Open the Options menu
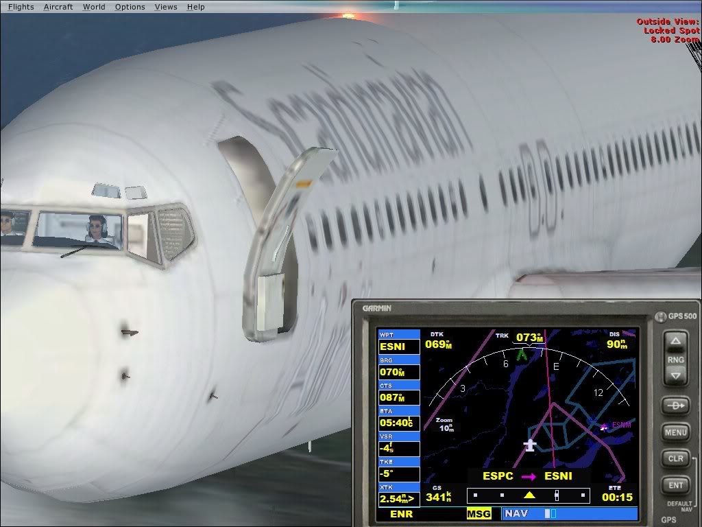702x527 pixels. click(x=130, y=7)
